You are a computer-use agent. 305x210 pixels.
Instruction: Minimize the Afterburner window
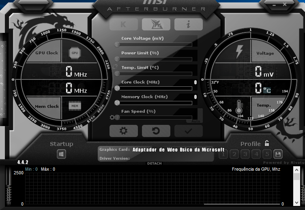click(274, 5)
